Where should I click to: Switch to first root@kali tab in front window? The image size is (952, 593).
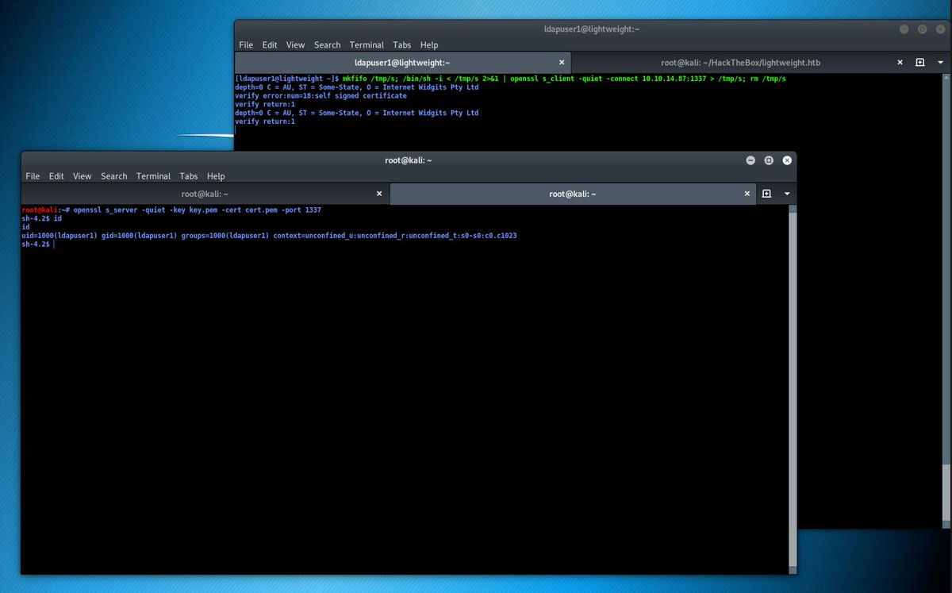205,194
